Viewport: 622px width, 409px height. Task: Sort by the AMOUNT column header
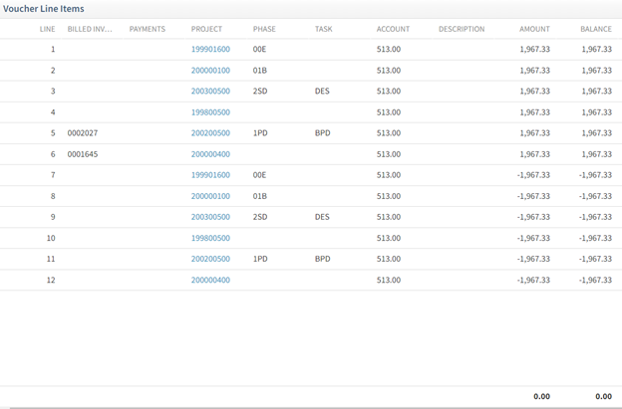coord(534,29)
